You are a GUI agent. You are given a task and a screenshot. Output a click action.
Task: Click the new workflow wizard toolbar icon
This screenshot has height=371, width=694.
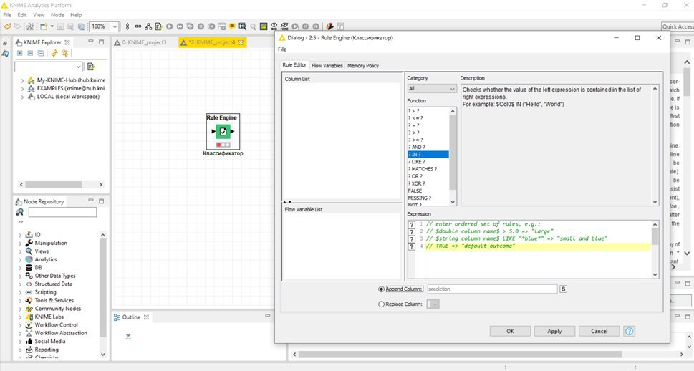click(x=44, y=26)
